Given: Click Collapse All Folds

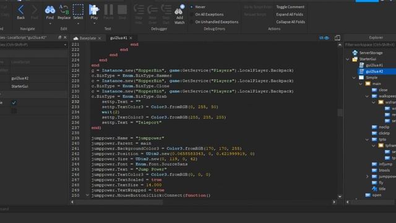Looking at the screenshot, I should [290, 22].
